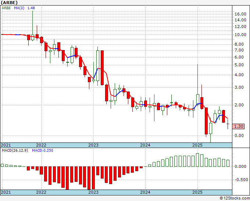Click the (ARBE) chart title
The width and height of the screenshot is (250, 201).
[9, 3]
